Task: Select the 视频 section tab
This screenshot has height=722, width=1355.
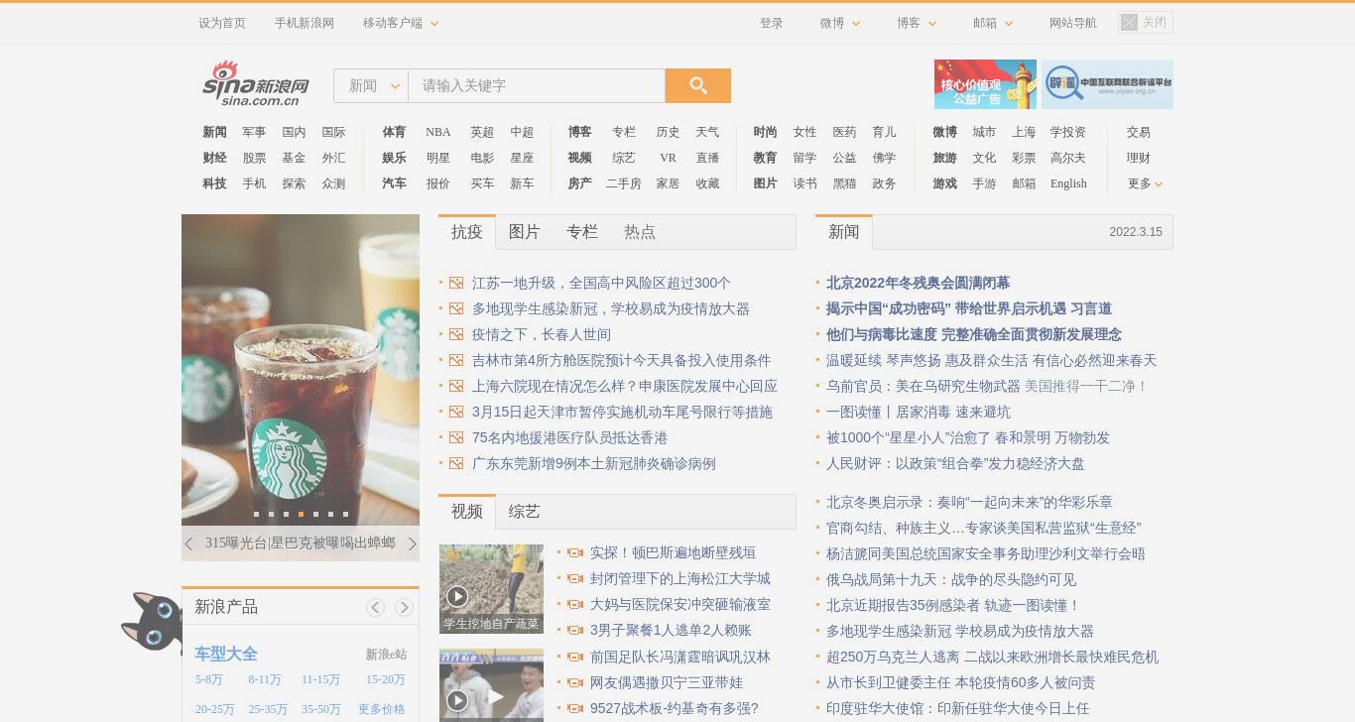Action: (466, 512)
